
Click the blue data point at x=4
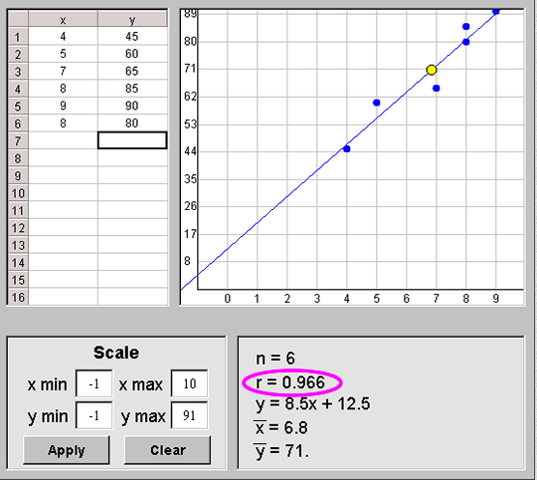pyautogui.click(x=347, y=148)
